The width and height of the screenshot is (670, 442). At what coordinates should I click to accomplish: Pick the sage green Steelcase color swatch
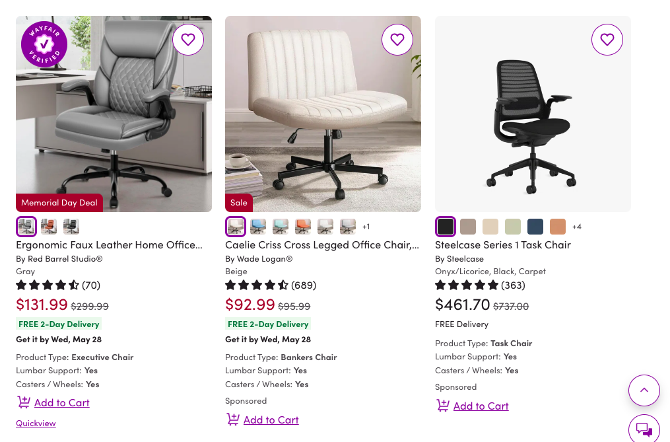pyautogui.click(x=513, y=227)
